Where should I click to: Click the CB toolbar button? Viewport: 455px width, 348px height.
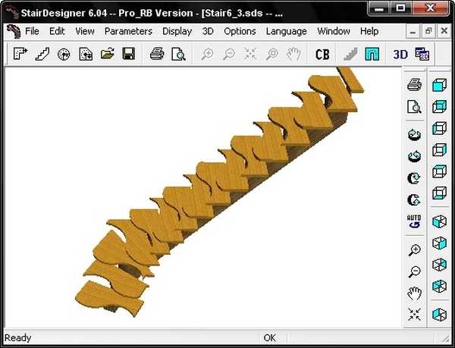click(322, 54)
